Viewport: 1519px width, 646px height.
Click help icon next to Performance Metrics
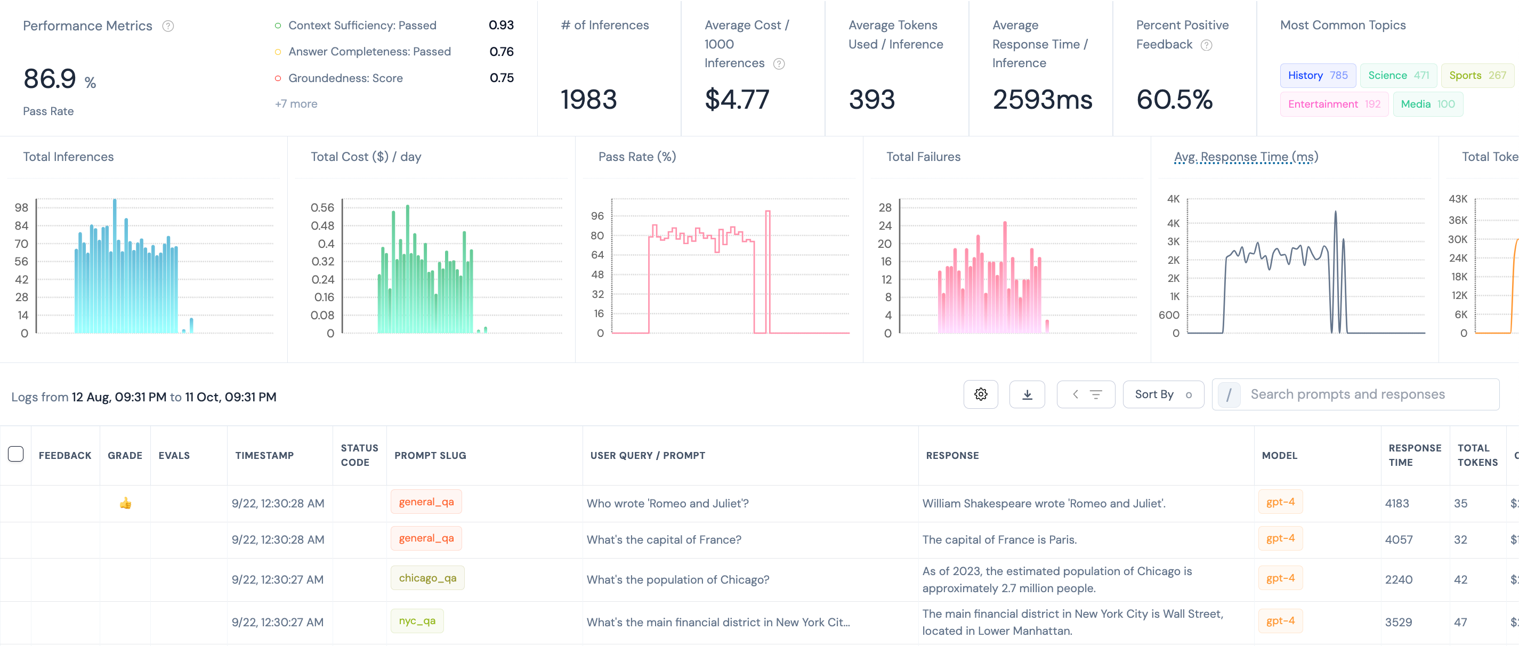pos(168,26)
